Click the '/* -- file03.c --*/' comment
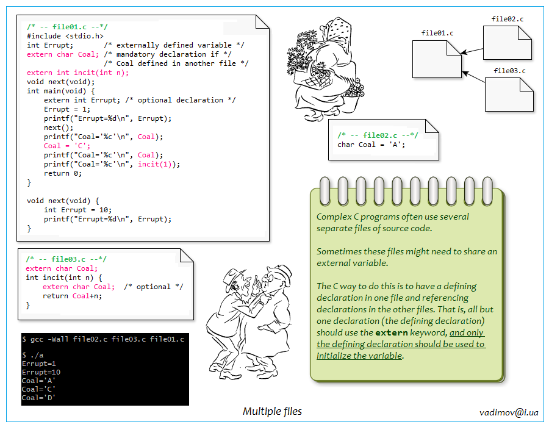Screen dimensions: 549x427 pyautogui.click(x=66, y=259)
